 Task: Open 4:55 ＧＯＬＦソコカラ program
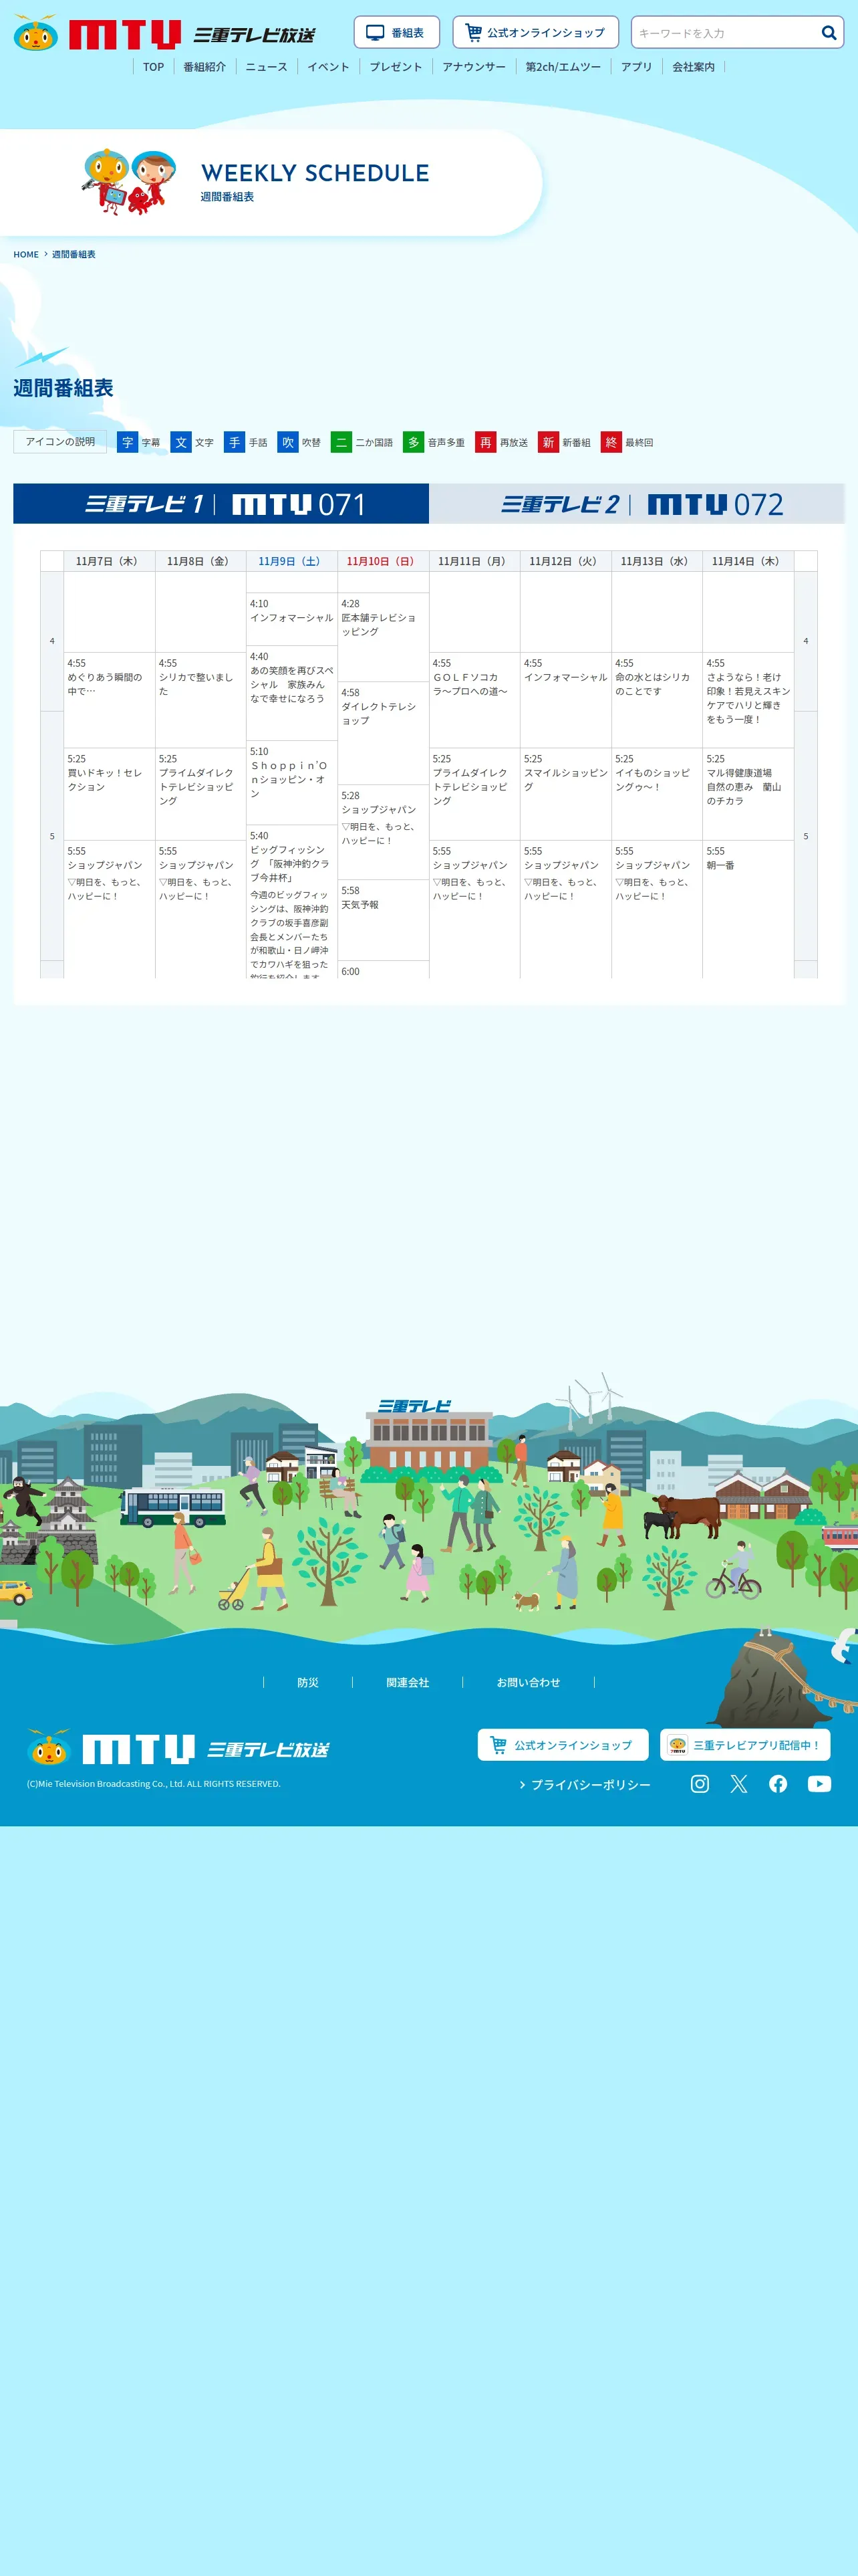click(x=474, y=700)
